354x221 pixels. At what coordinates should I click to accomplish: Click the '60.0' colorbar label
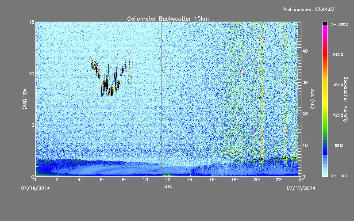[339, 145]
